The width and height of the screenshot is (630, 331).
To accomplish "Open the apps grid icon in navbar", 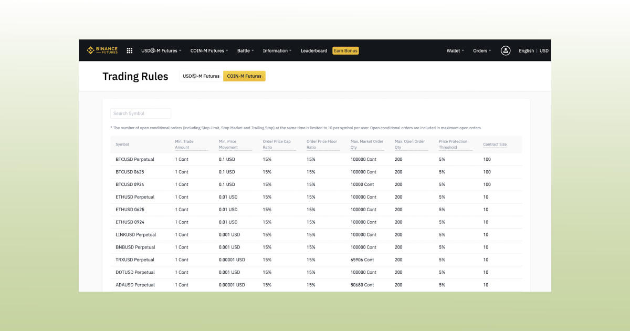I will 129,50.
